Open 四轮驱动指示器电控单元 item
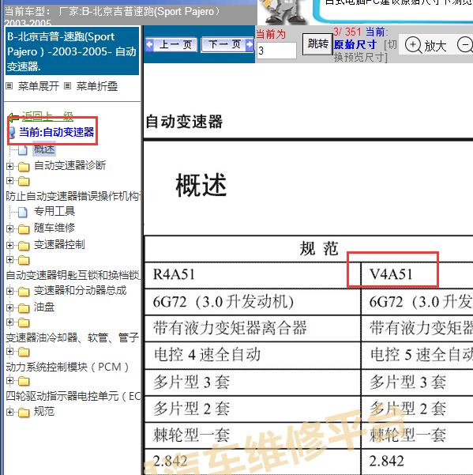This screenshot has width=473, height=475. [x=73, y=396]
